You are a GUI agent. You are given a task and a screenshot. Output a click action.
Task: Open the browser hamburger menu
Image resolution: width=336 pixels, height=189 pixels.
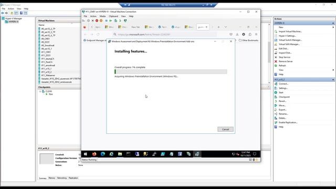(x=256, y=34)
